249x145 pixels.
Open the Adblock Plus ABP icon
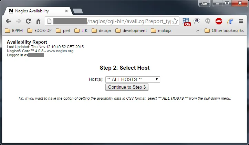[219, 21]
